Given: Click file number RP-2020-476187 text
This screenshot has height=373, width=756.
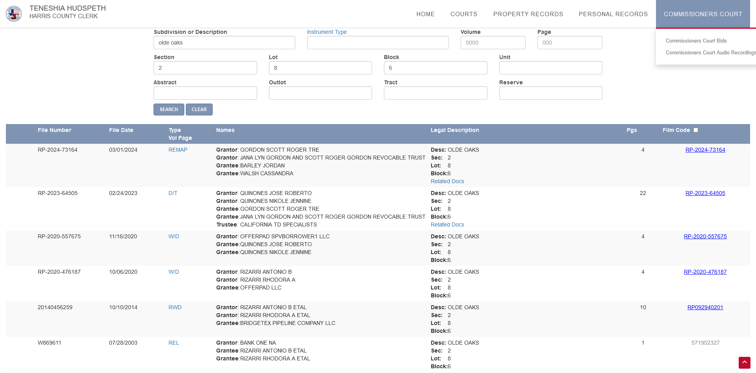Looking at the screenshot, I should [x=59, y=272].
